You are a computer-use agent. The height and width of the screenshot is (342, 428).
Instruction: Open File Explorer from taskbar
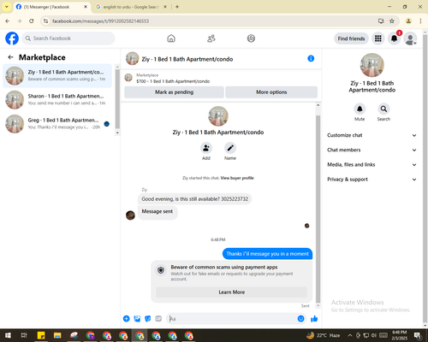(x=57, y=335)
